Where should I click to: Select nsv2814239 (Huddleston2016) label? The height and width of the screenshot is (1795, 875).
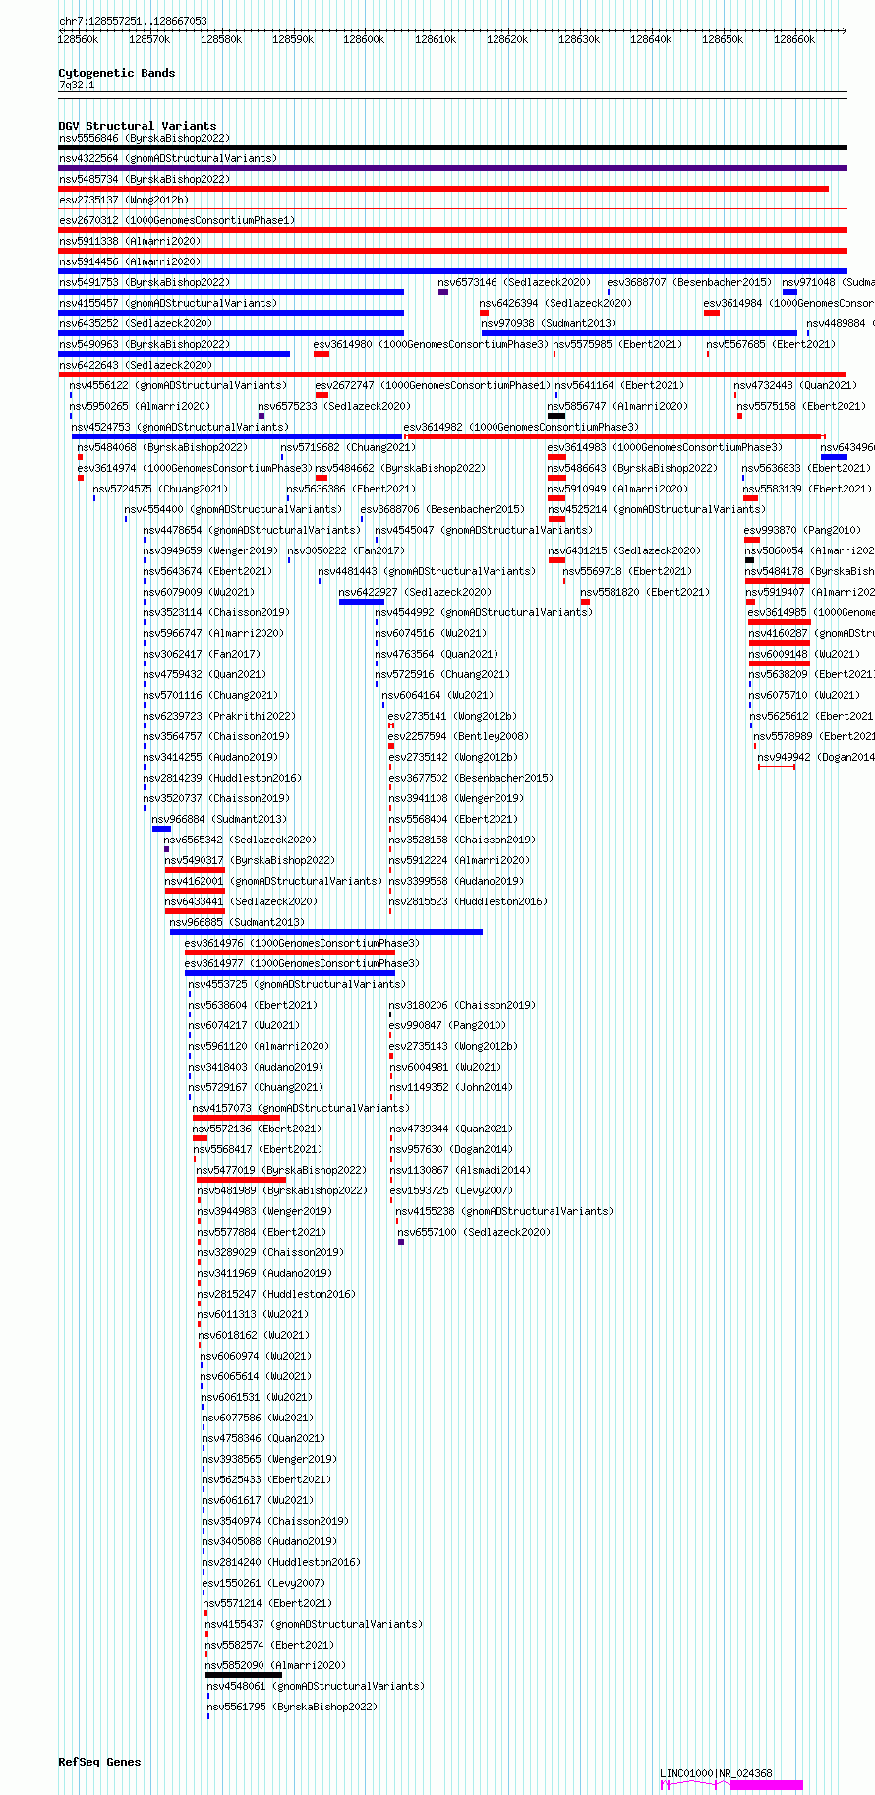pos(222,779)
